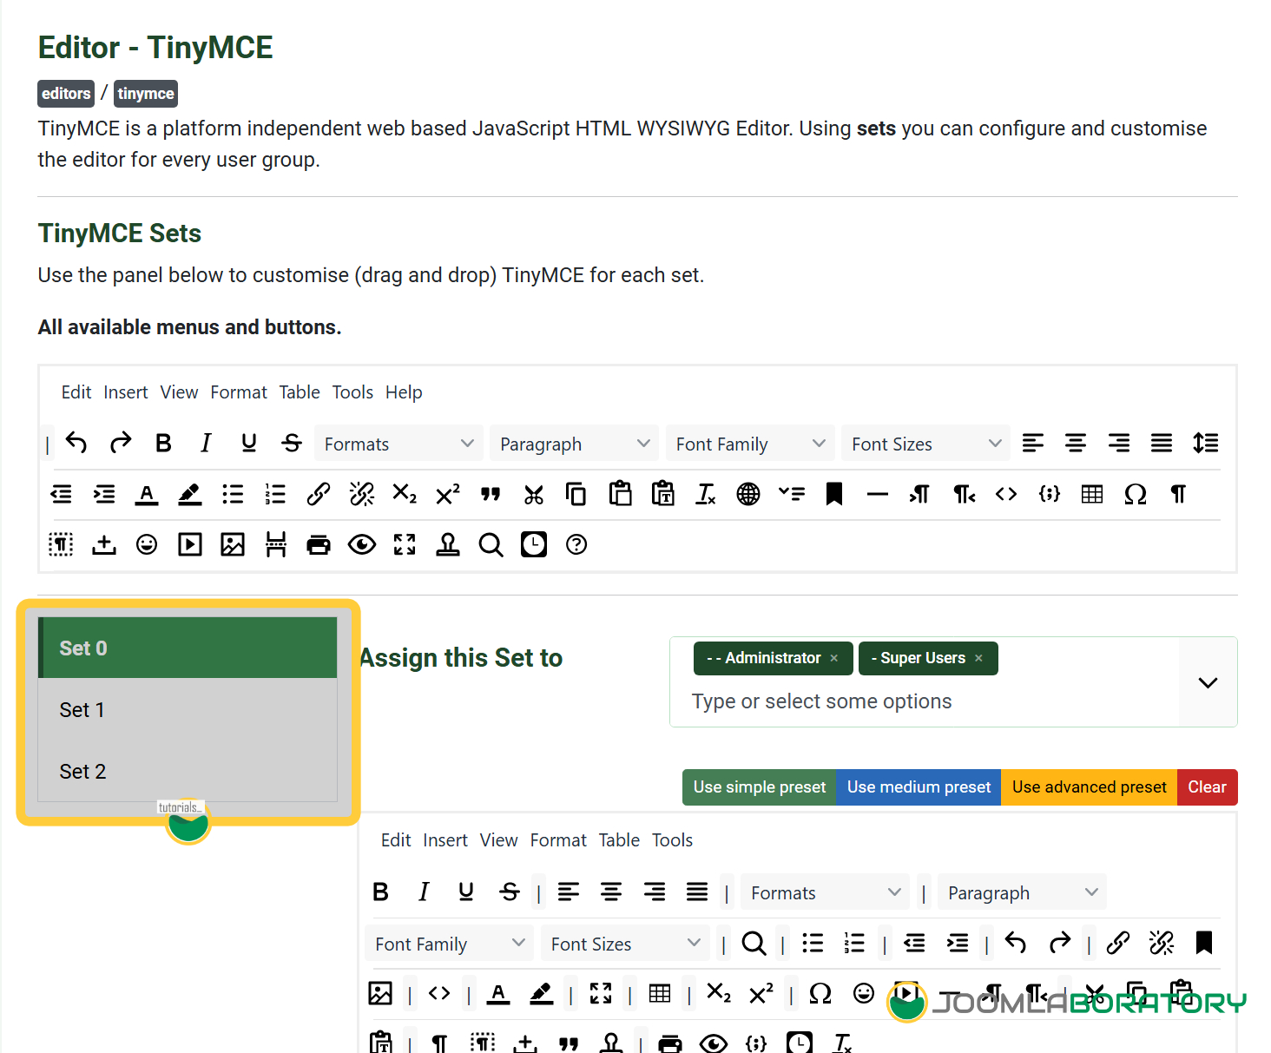Click code sample braces icon in available panel

pyautogui.click(x=1050, y=494)
